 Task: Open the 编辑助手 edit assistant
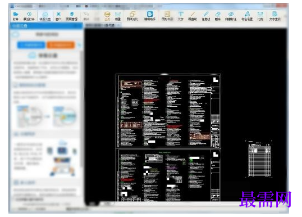pos(150,16)
